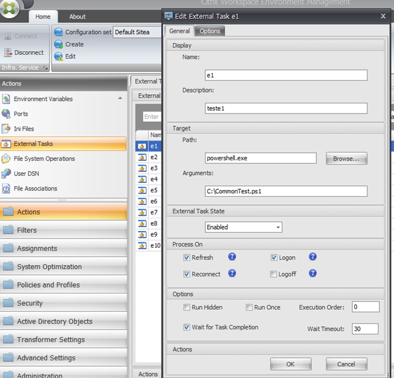394x378 pixels.
Task: Uncheck the Refresh checkbox
Action: coord(187,257)
